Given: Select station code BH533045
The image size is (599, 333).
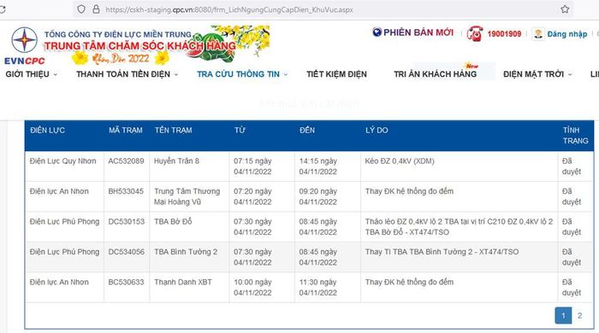Looking at the screenshot, I should point(126,191).
